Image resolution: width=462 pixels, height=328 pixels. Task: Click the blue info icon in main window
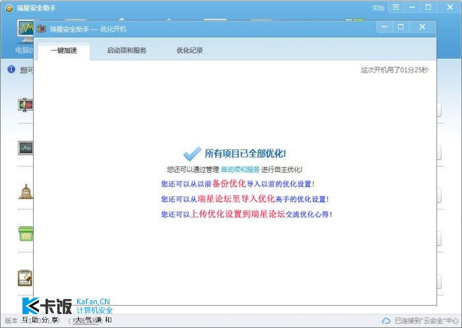(x=11, y=69)
